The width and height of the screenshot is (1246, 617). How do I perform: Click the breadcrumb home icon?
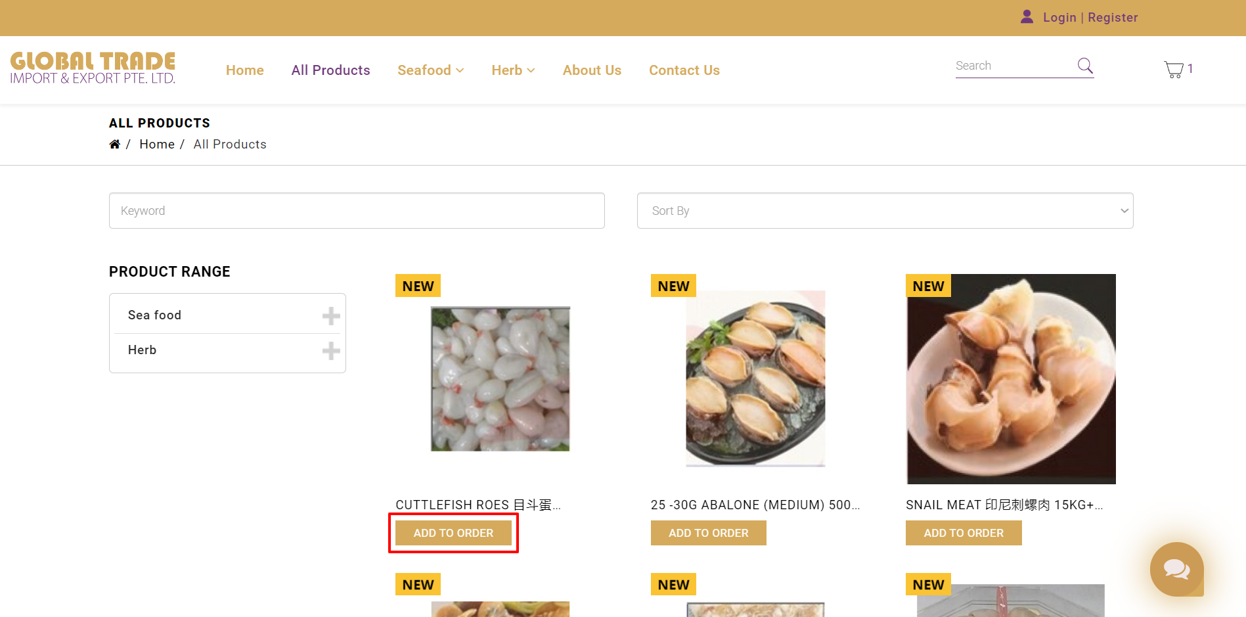coord(115,145)
